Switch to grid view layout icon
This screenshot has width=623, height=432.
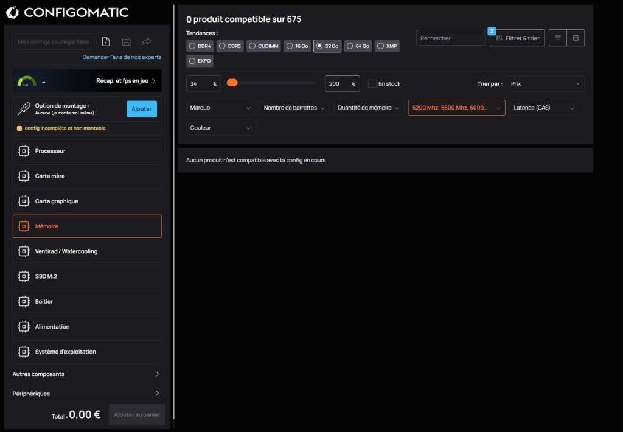(576, 38)
